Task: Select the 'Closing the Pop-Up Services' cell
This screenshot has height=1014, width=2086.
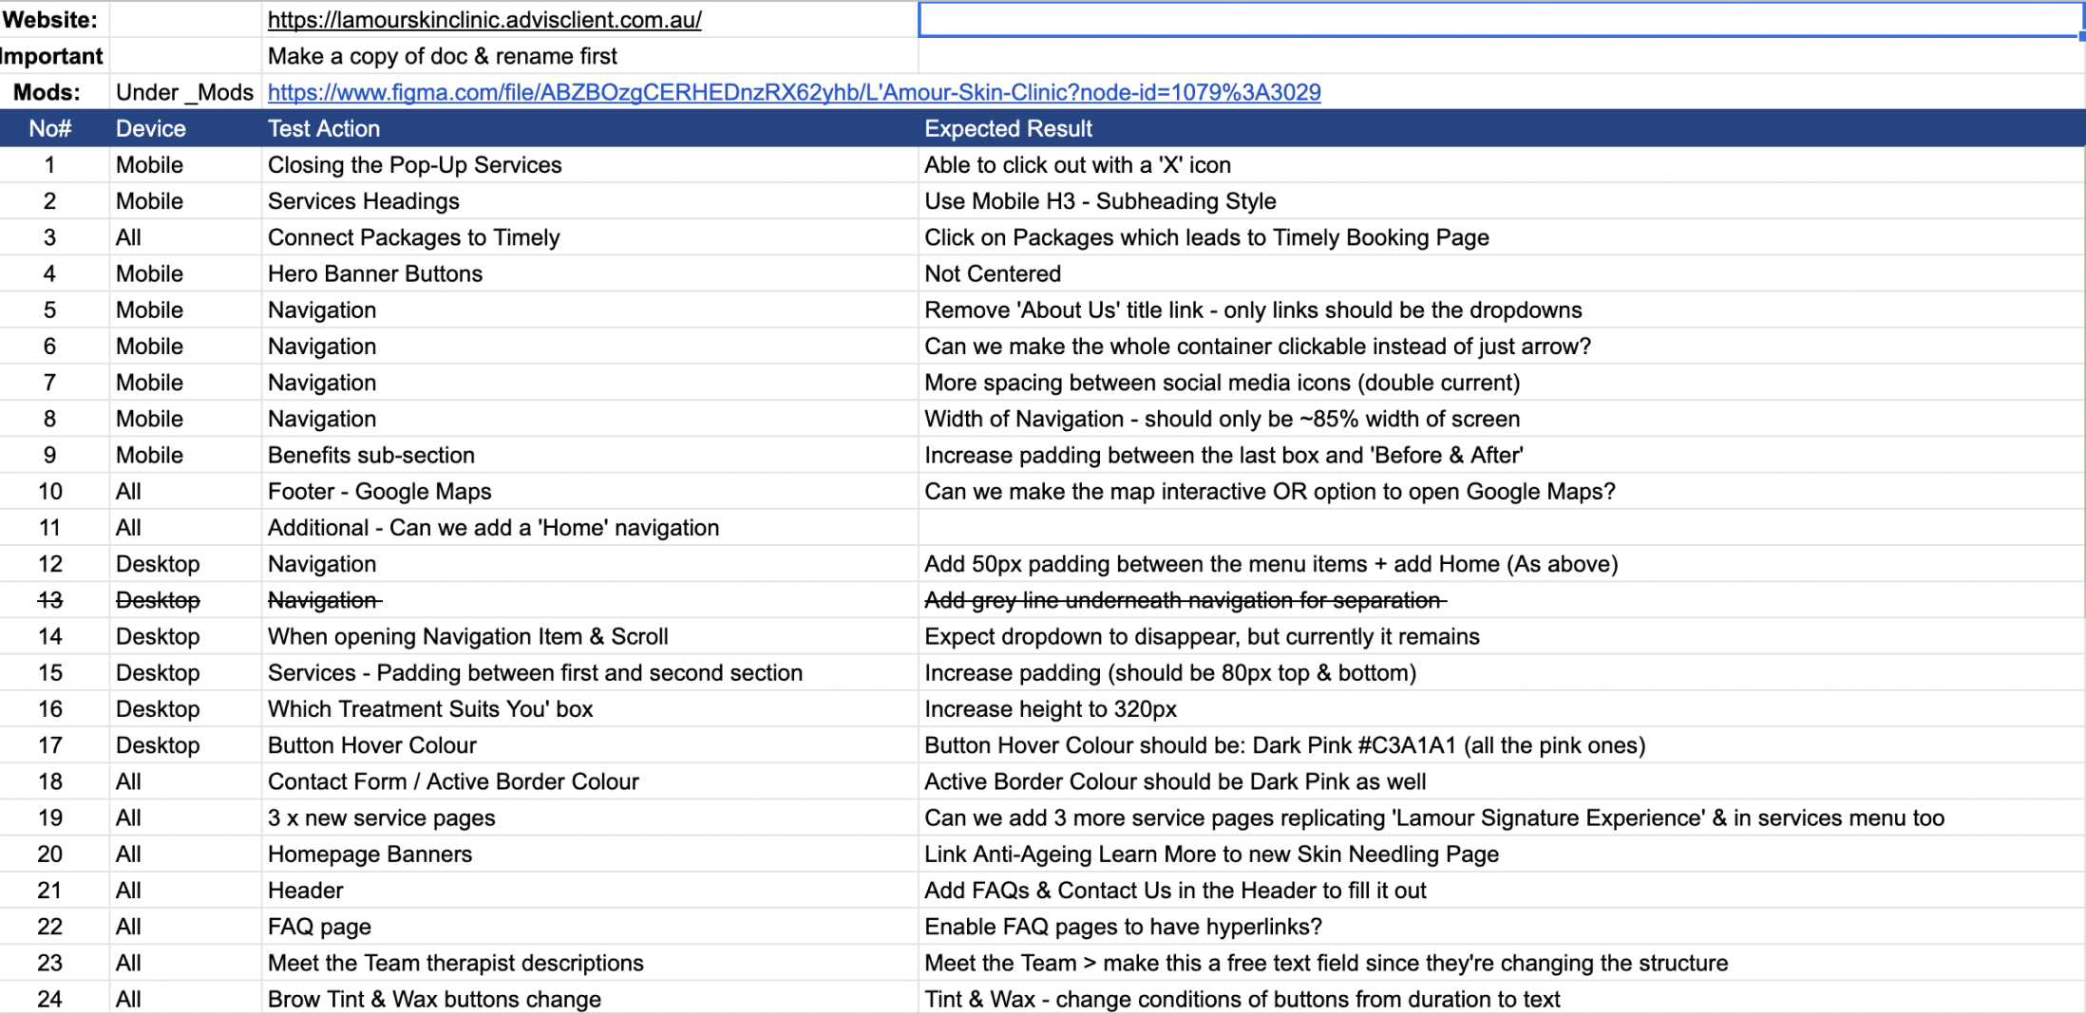Action: click(590, 165)
